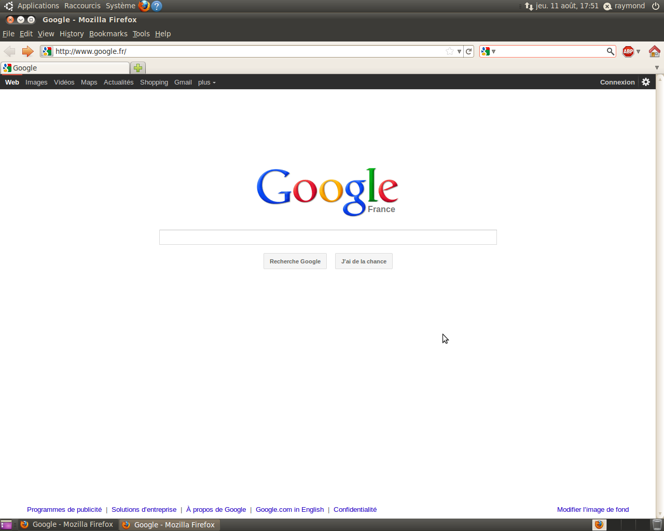Select the Web link in Google bar

(x=12, y=82)
